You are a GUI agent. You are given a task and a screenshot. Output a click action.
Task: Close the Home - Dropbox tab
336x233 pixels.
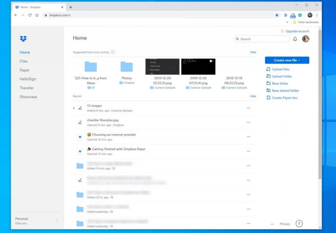62,7
